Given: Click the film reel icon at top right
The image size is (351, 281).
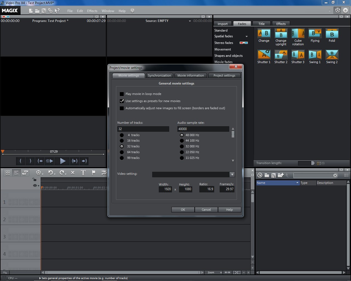Looking at the screenshot, I should (338, 10).
